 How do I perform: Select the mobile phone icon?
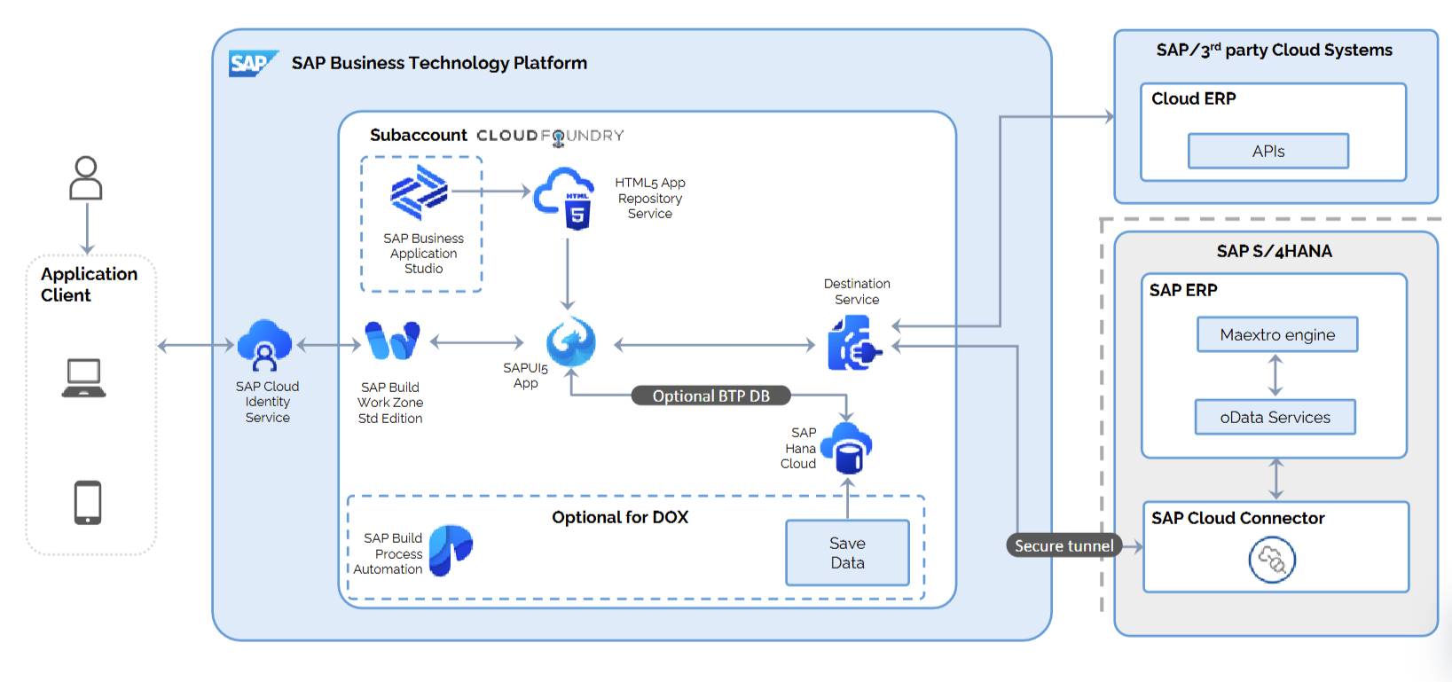coord(88,503)
